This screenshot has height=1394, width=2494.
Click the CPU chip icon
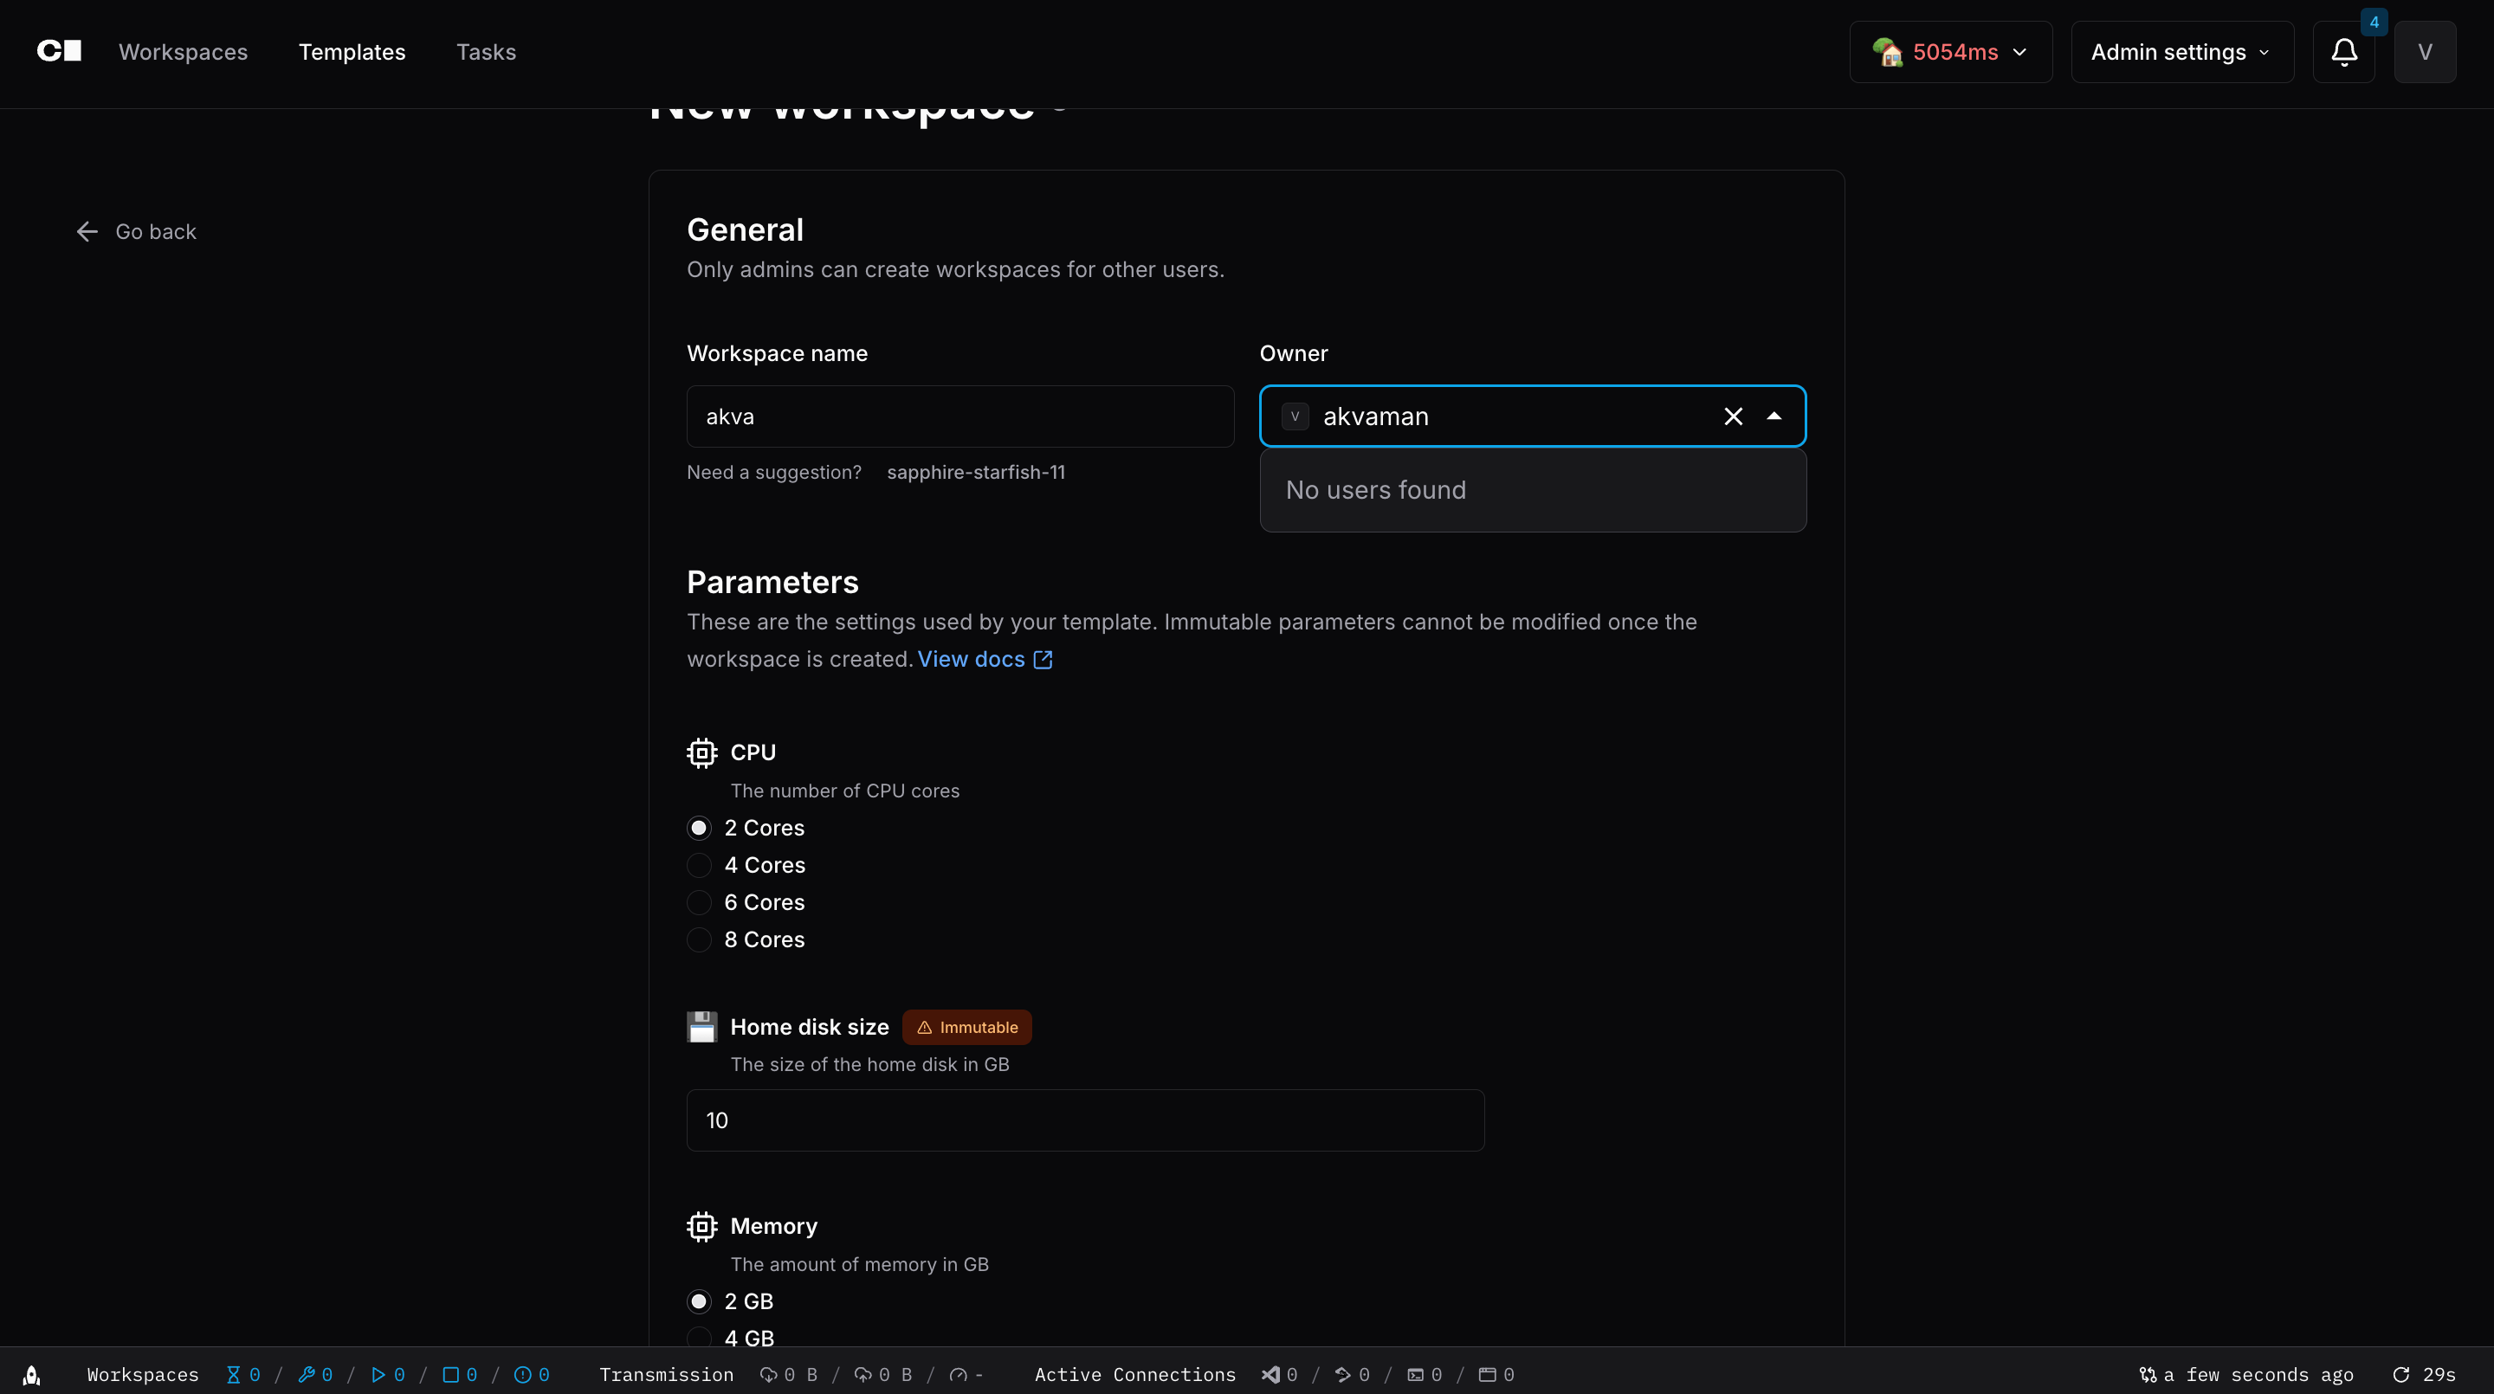(x=702, y=752)
